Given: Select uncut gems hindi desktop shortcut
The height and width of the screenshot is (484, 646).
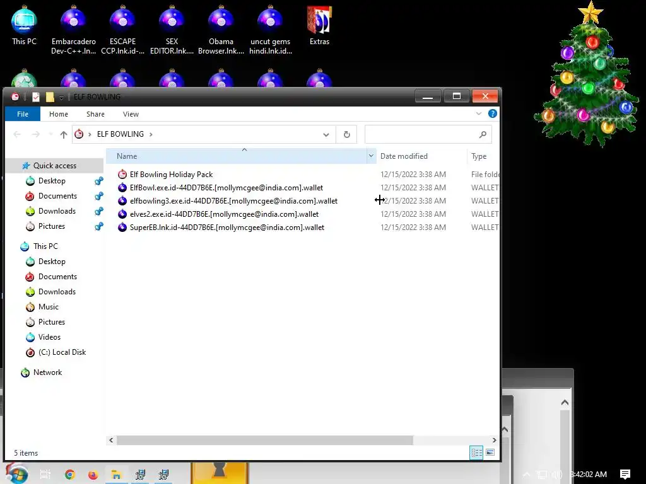Looking at the screenshot, I should tap(270, 30).
